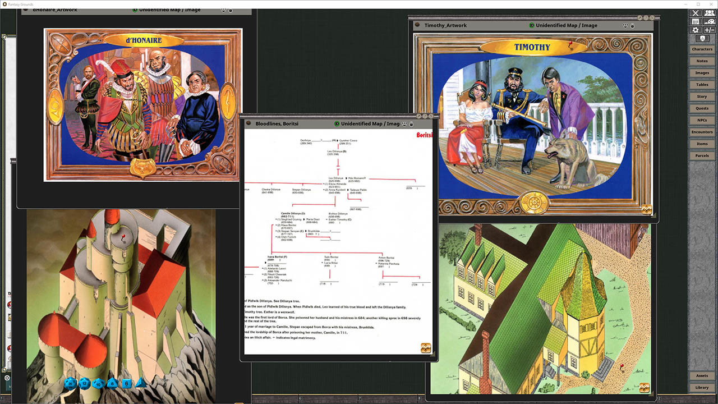718x404 pixels.
Task: Open the Assets sidebar button
Action: pyautogui.click(x=702, y=376)
